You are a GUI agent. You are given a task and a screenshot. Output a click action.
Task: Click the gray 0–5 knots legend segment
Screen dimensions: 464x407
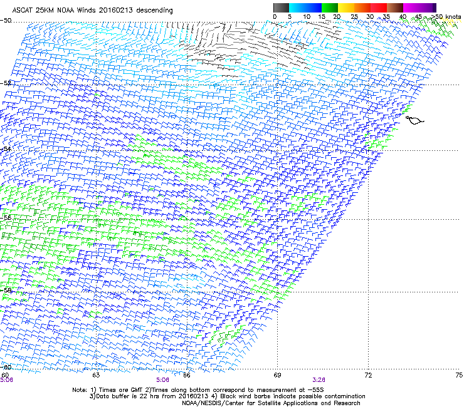[x=281, y=8]
